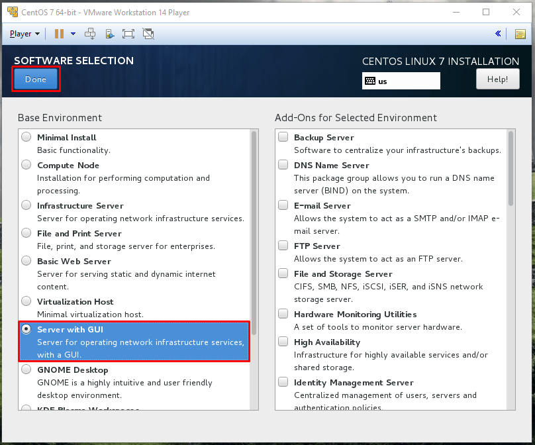Screen dimensions: 535x445
Task: Select Minimal Install environment
Action: (x=26, y=137)
